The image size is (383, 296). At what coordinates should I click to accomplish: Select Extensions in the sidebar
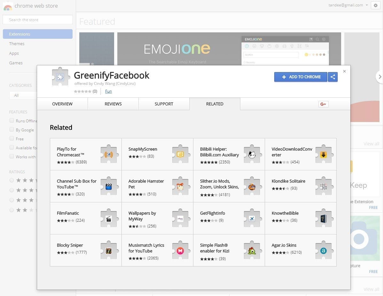(x=38, y=34)
